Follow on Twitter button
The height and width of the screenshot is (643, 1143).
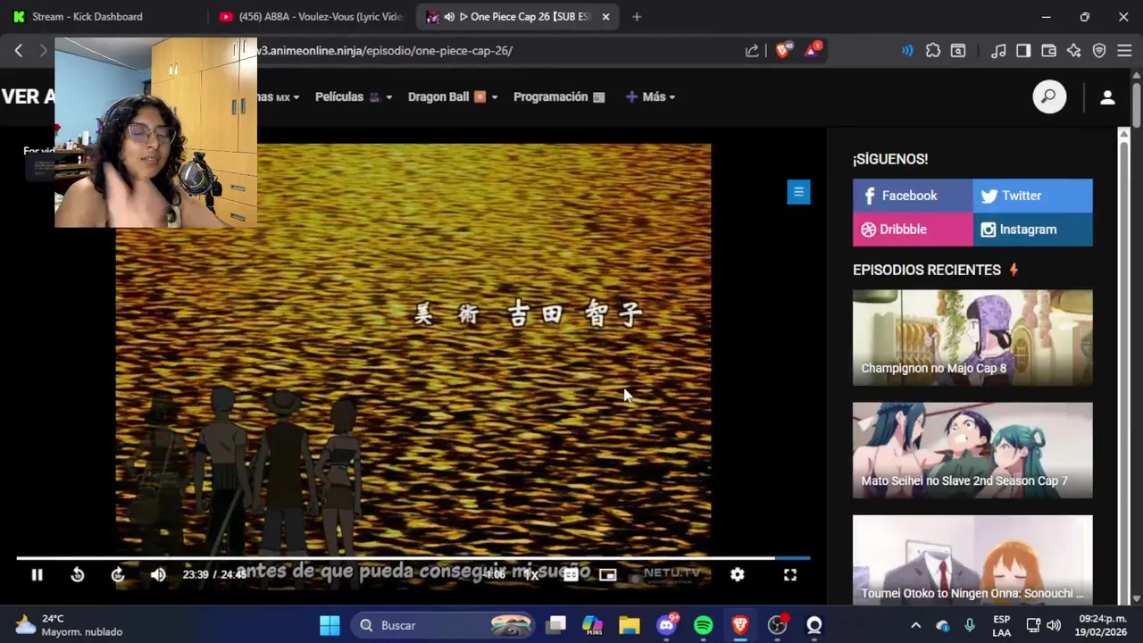point(1032,196)
